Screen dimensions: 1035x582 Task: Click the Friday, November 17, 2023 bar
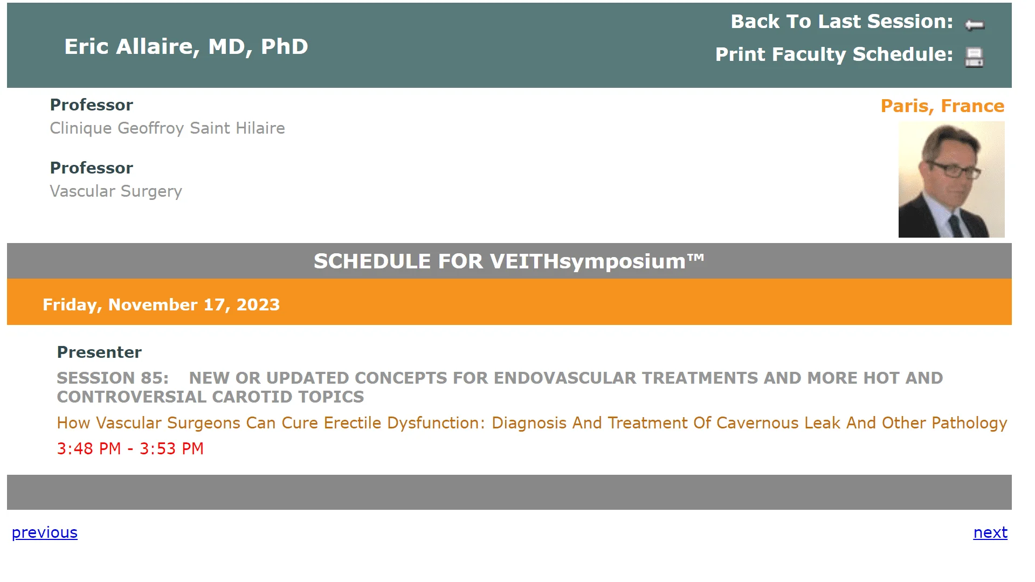509,302
